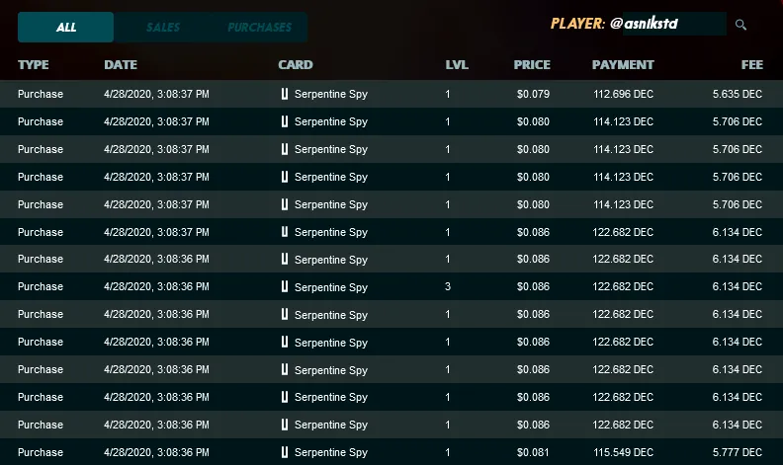The image size is (783, 465).
Task: Click the TYPE column header
Action: [34, 65]
